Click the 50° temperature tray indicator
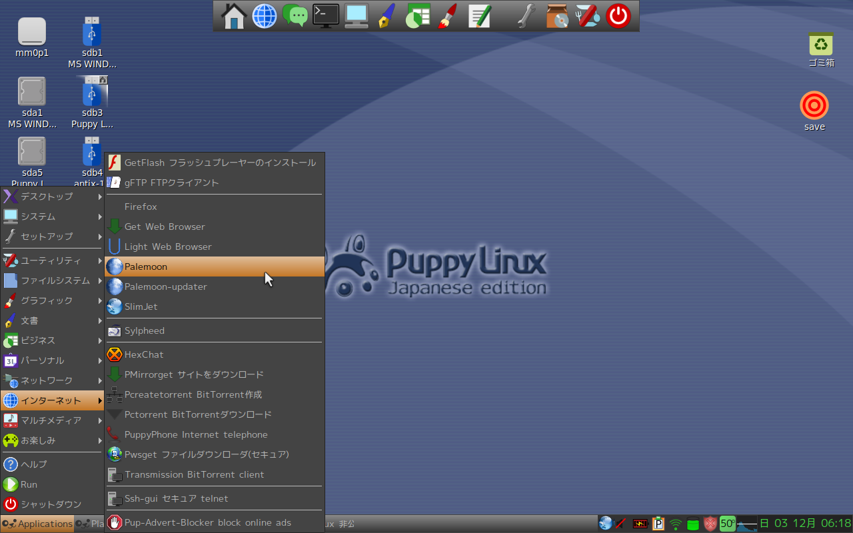This screenshot has height=533, width=853. pos(727,524)
